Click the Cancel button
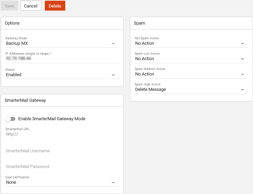The height and width of the screenshot is (194, 253). pyautogui.click(x=31, y=6)
